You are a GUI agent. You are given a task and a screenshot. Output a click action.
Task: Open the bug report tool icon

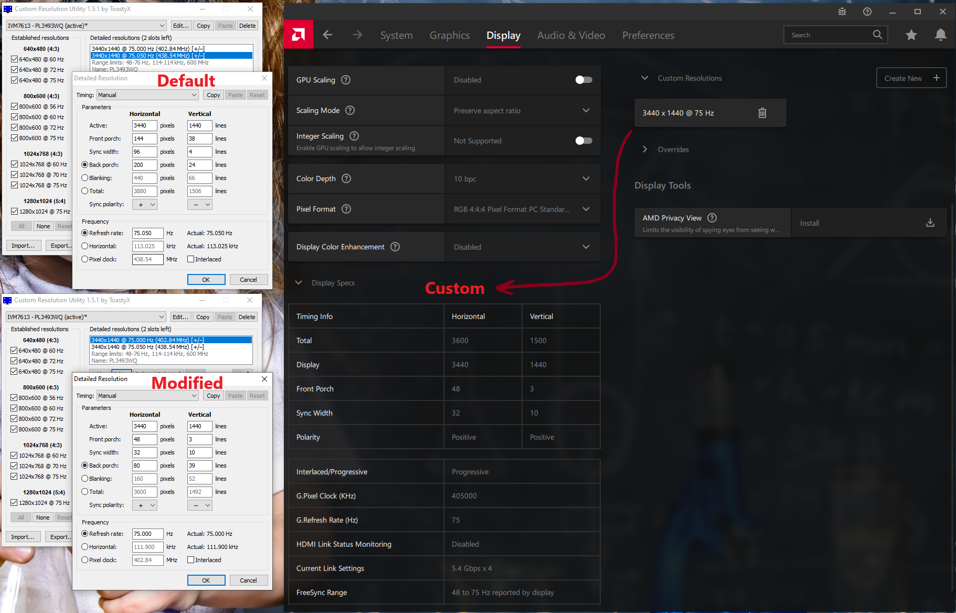842,12
